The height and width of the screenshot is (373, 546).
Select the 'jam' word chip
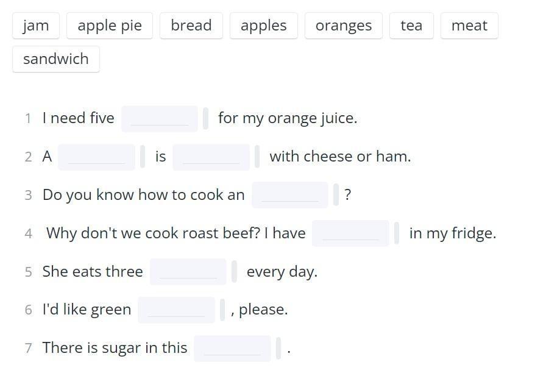click(x=35, y=26)
